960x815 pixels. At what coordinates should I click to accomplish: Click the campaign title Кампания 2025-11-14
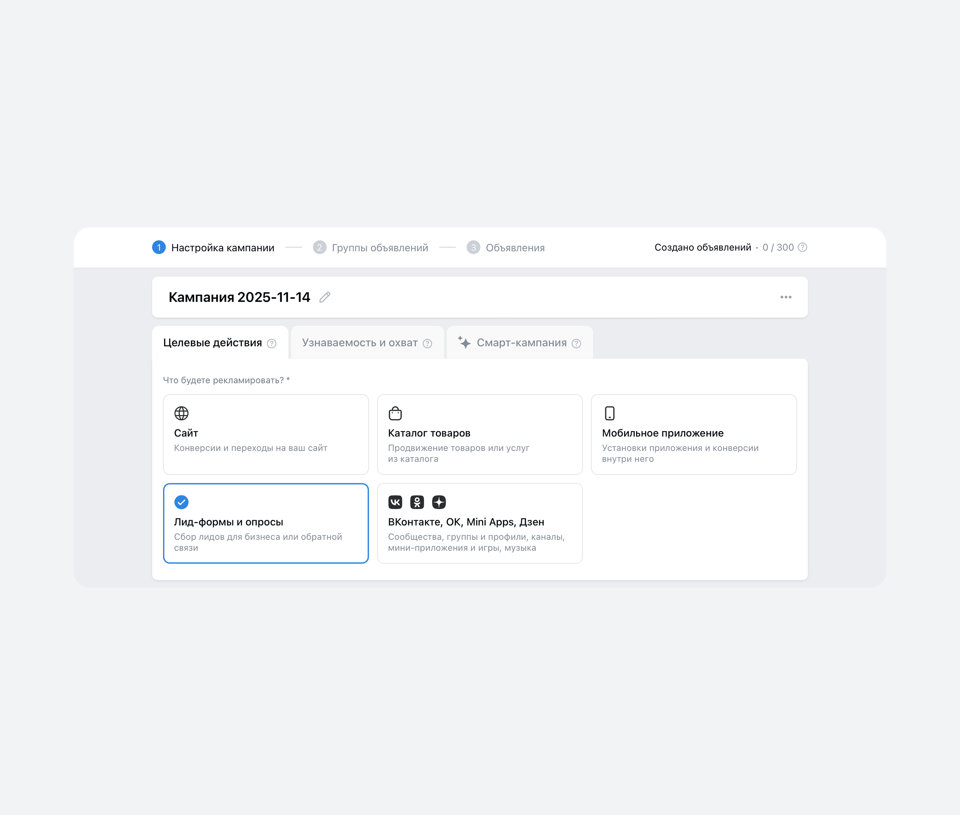click(239, 297)
